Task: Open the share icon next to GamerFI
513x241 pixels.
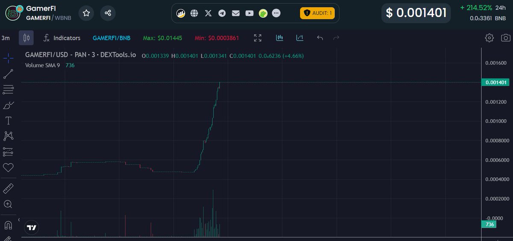Action: [x=108, y=13]
